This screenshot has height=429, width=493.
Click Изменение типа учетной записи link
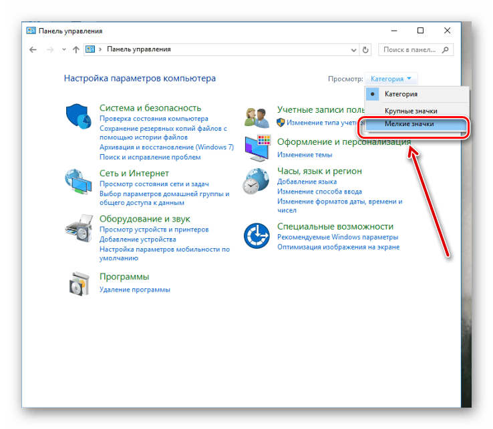pyautogui.click(x=325, y=123)
